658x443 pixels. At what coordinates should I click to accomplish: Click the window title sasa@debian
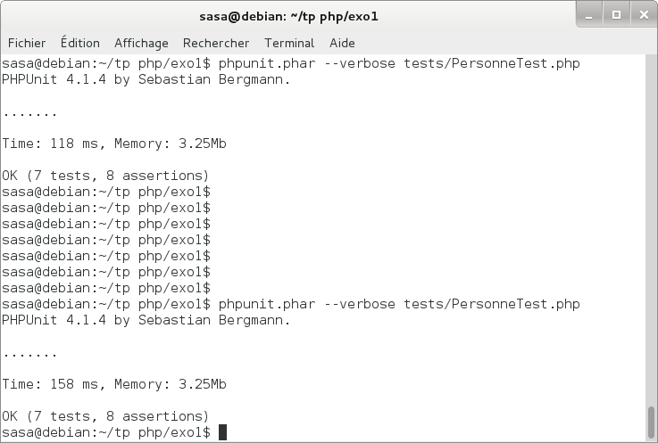coord(288,16)
